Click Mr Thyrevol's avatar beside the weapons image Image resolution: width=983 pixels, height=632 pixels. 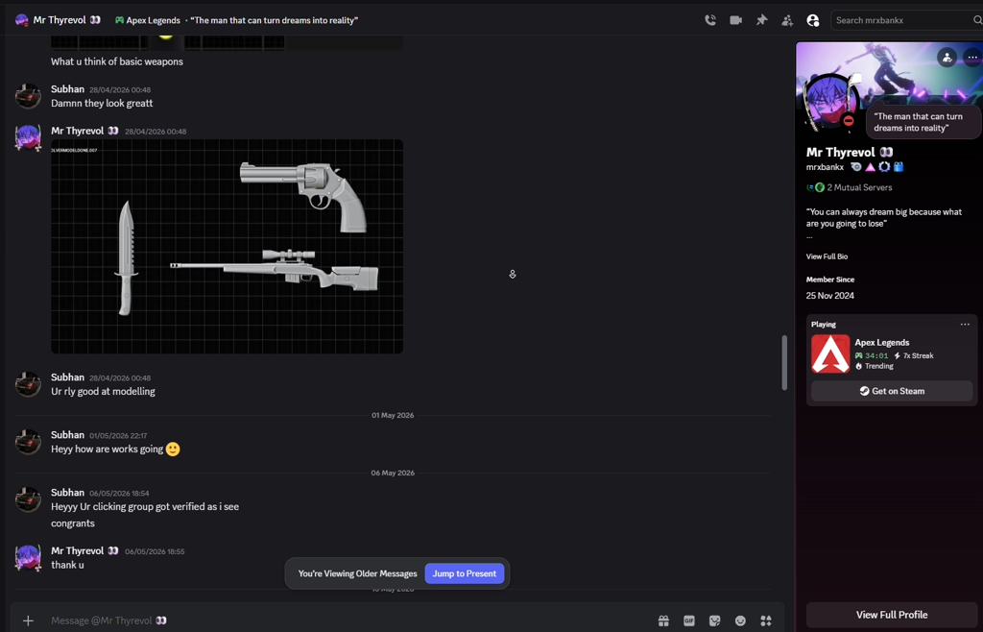pos(28,137)
